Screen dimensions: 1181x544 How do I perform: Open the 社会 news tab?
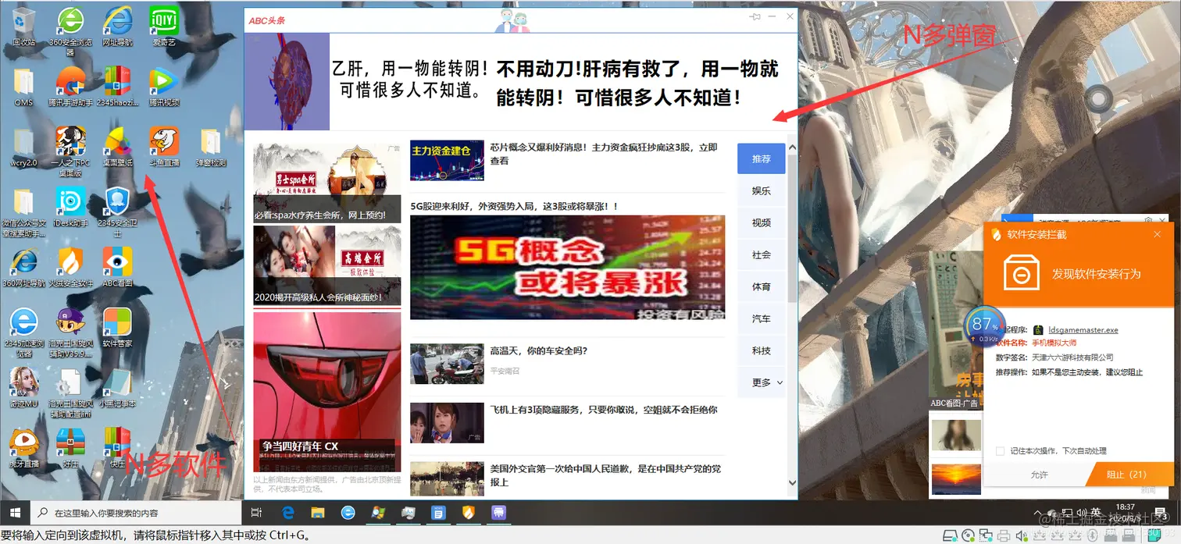point(762,254)
